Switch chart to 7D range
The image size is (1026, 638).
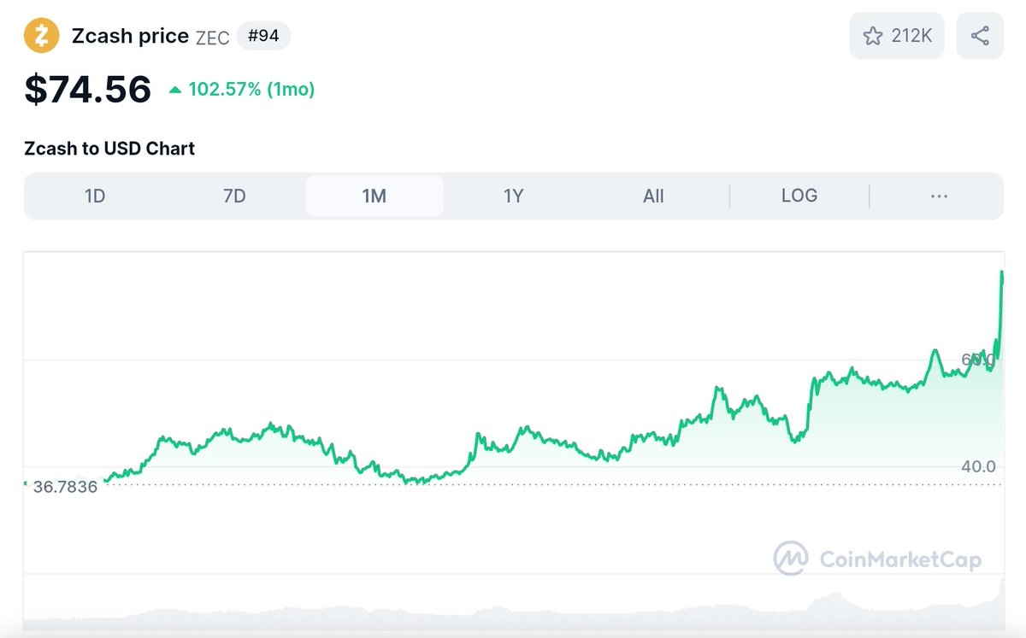point(234,196)
